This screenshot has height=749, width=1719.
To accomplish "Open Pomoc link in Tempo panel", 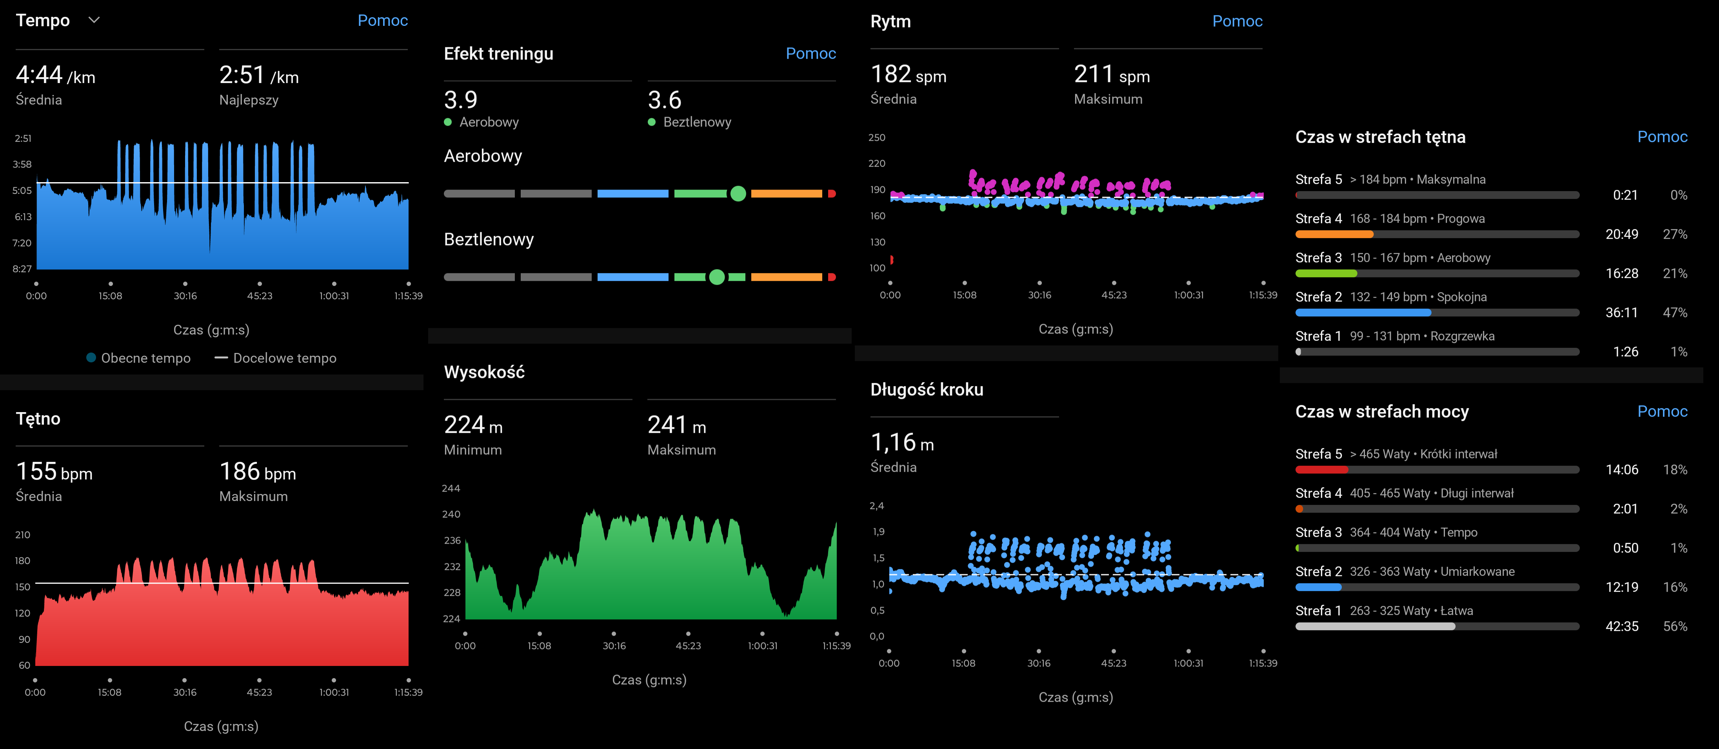I will pos(382,20).
